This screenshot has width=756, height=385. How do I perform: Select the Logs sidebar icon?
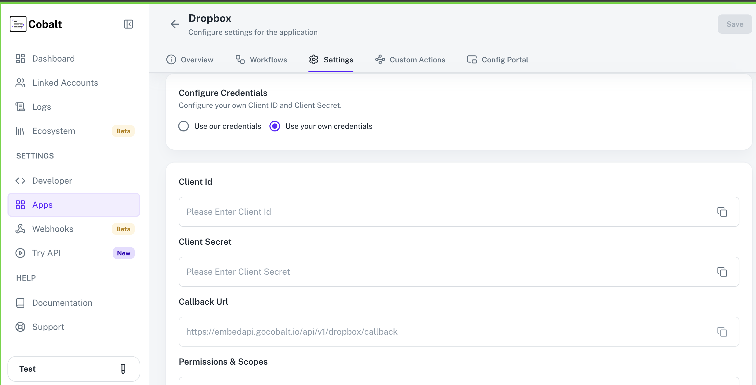[20, 107]
